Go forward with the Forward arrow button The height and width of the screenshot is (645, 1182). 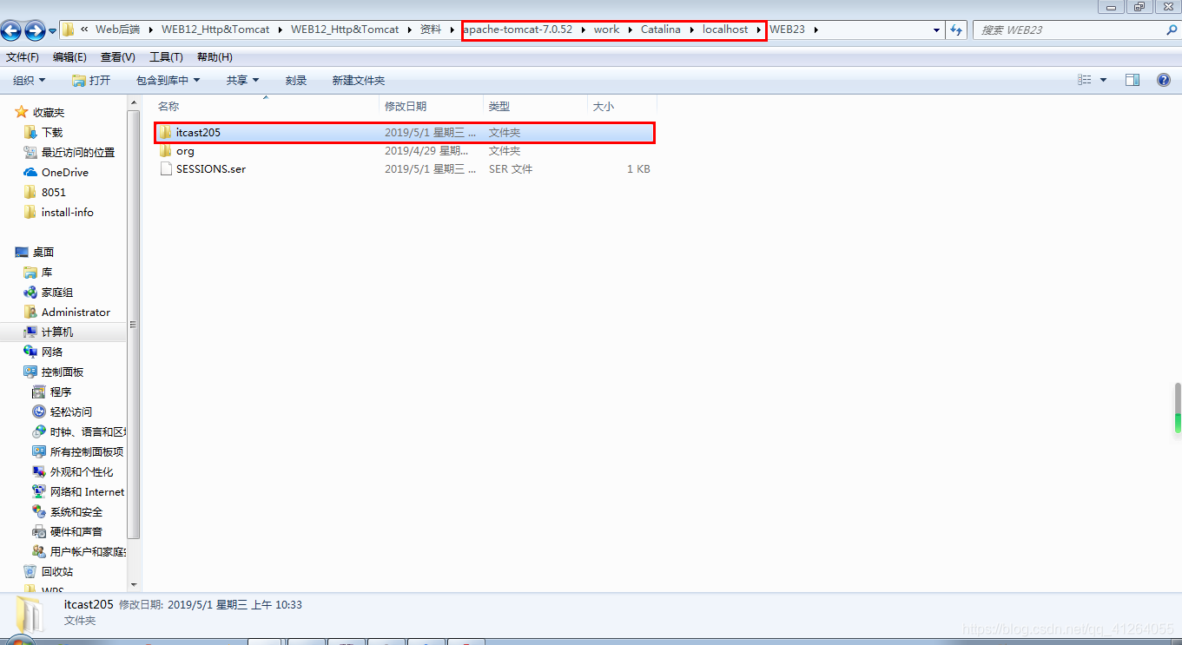tap(36, 30)
